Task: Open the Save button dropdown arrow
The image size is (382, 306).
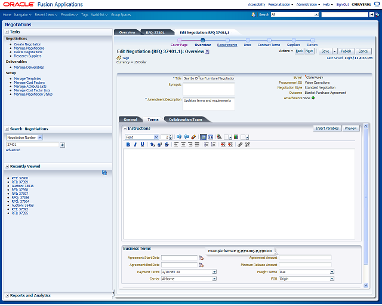Action: pos(334,51)
